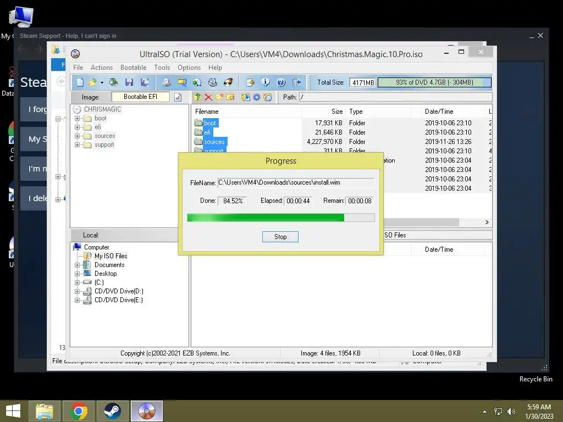The image size is (563, 422).
Task: Click the green Up folder icon
Action: pyautogui.click(x=197, y=97)
